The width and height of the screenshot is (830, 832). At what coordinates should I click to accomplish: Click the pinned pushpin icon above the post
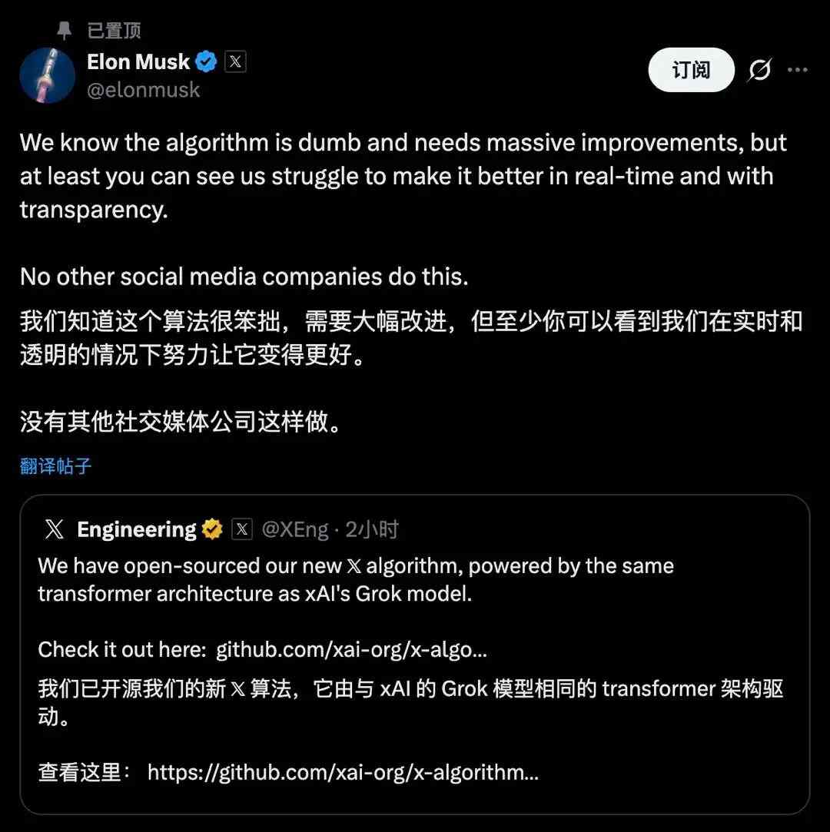coord(65,29)
